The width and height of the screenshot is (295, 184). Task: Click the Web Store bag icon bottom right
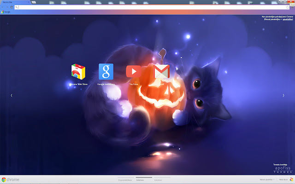click(291, 180)
